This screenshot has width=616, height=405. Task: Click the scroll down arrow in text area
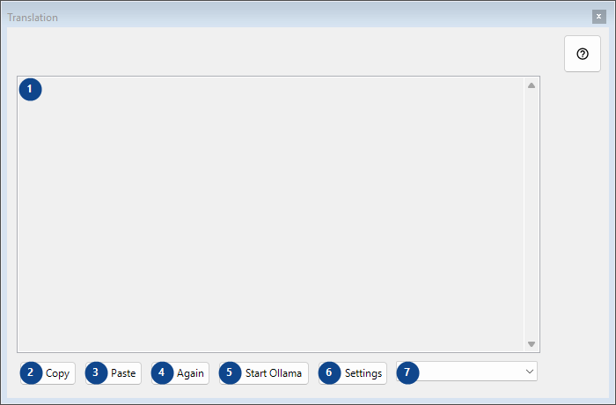(532, 344)
